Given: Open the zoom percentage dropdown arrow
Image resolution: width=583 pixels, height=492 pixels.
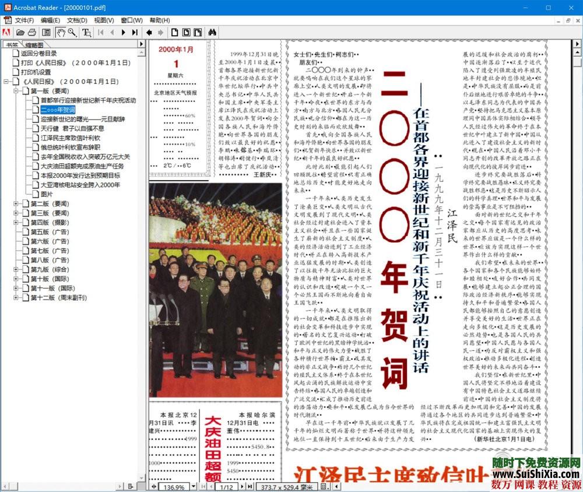Looking at the screenshot, I should point(193,486).
